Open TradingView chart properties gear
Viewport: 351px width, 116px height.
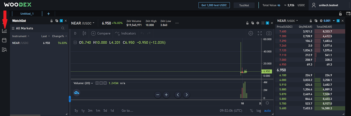[250, 33]
